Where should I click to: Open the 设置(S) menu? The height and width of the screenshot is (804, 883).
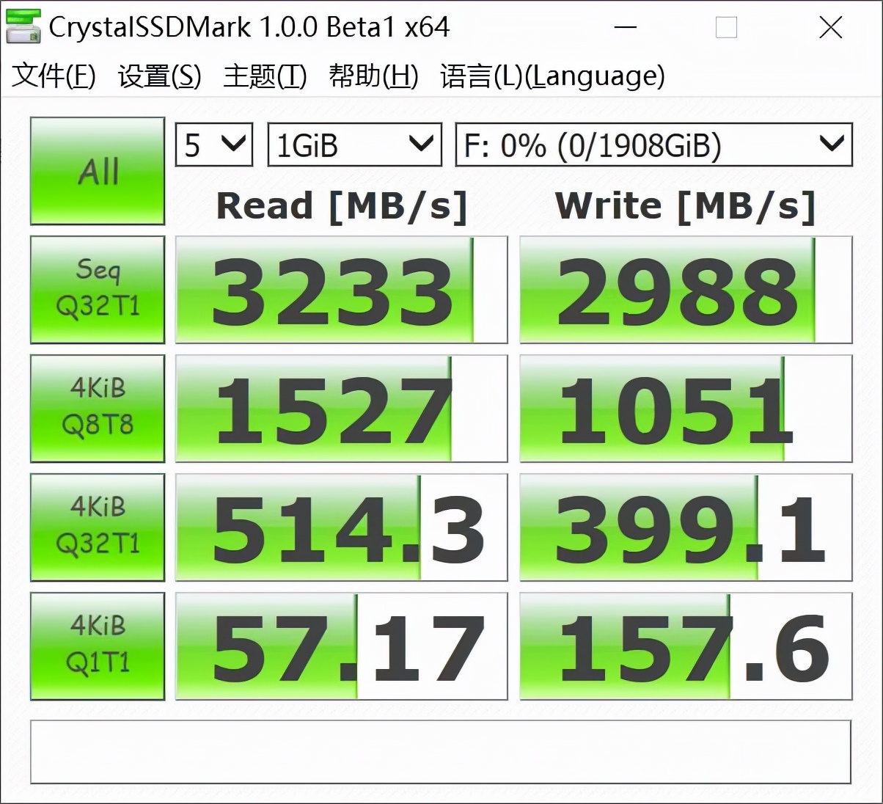coord(160,76)
